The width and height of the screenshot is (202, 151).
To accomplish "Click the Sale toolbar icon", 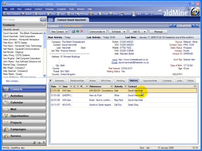I will pyautogui.click(x=94, y=14).
